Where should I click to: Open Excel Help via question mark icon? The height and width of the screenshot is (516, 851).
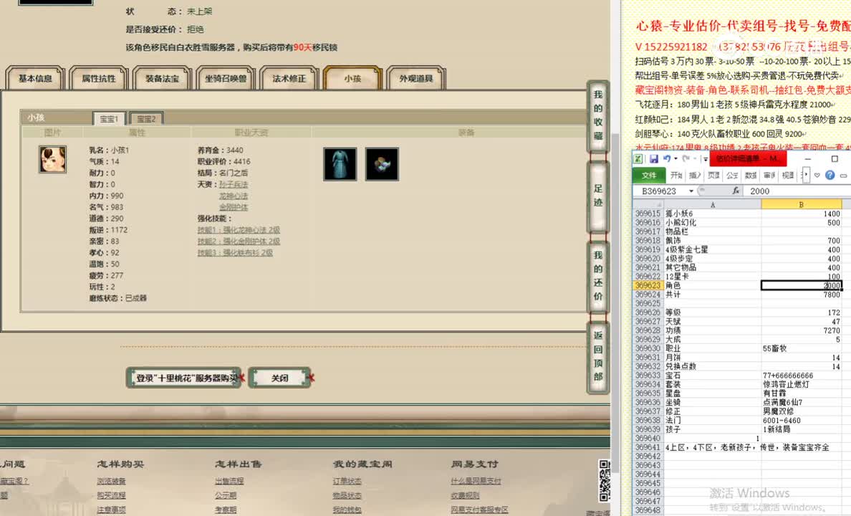point(830,175)
